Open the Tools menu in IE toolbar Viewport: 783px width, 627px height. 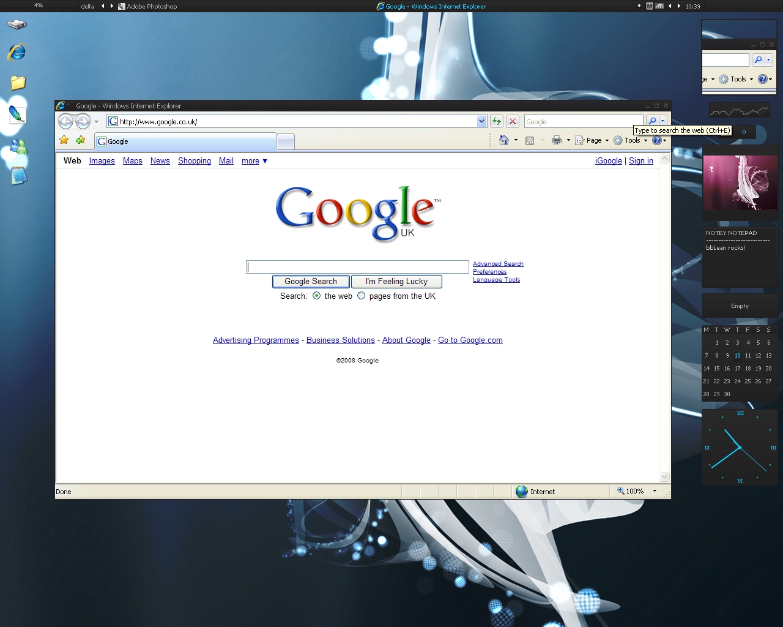[x=631, y=140]
